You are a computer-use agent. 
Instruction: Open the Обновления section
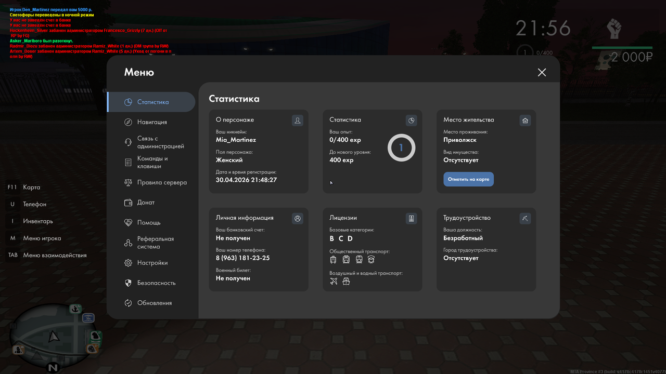(x=151, y=303)
